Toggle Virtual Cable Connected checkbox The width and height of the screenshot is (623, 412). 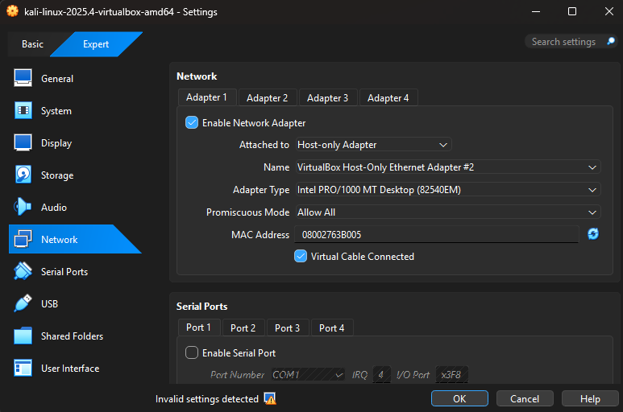click(301, 256)
